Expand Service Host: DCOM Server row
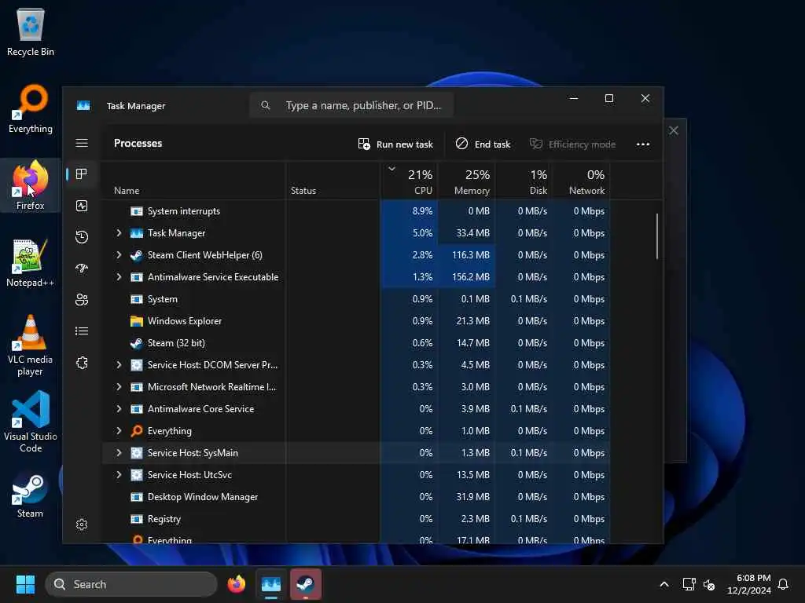Image resolution: width=805 pixels, height=603 pixels. point(119,364)
